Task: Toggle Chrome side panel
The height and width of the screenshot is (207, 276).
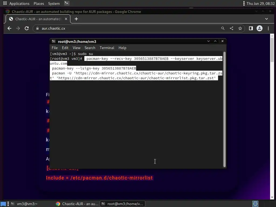Action: [251, 28]
